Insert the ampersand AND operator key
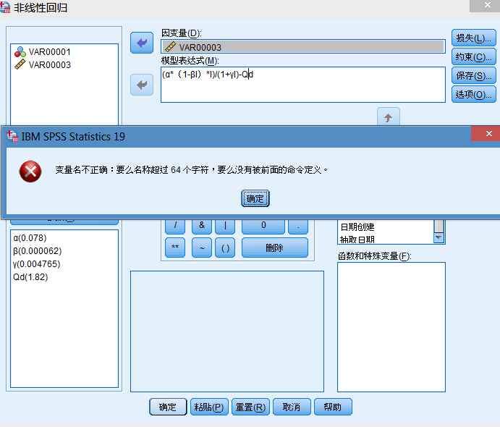500x427 pixels. pyautogui.click(x=202, y=226)
